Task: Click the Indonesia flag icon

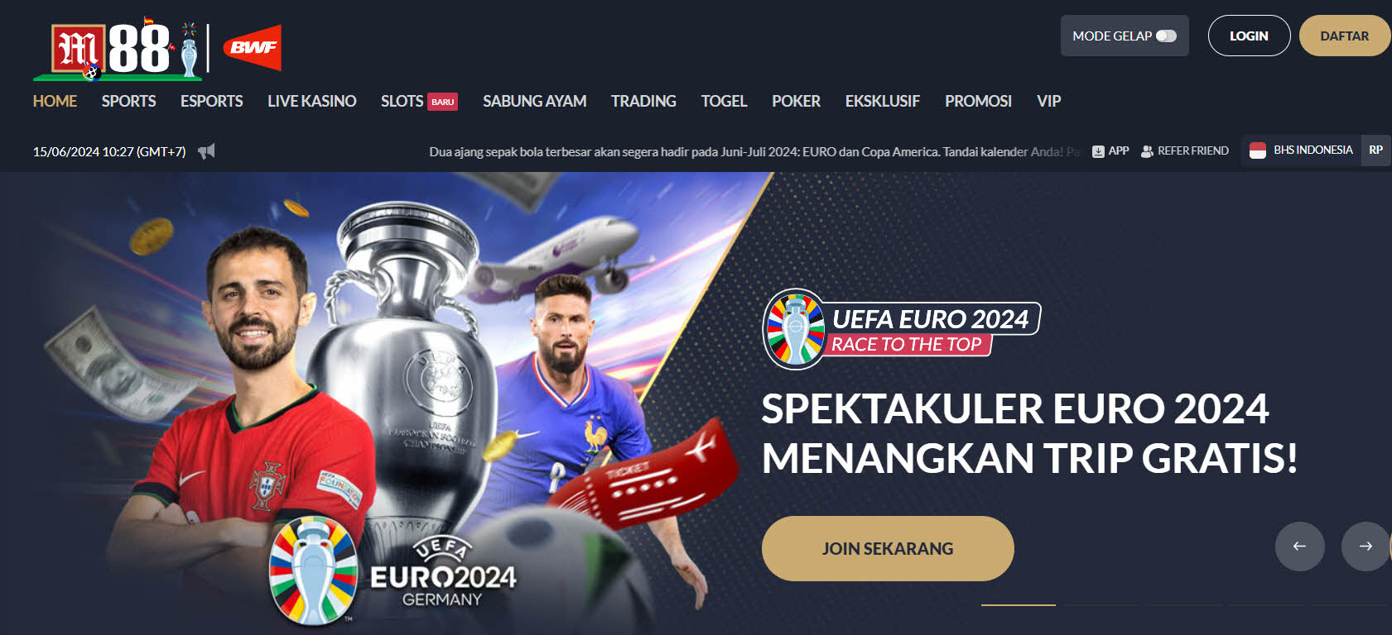Action: (x=1258, y=150)
